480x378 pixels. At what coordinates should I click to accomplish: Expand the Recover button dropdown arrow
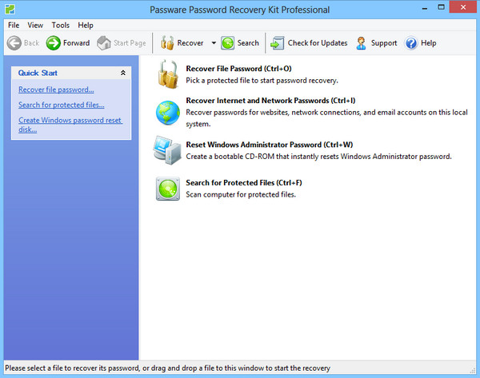214,43
